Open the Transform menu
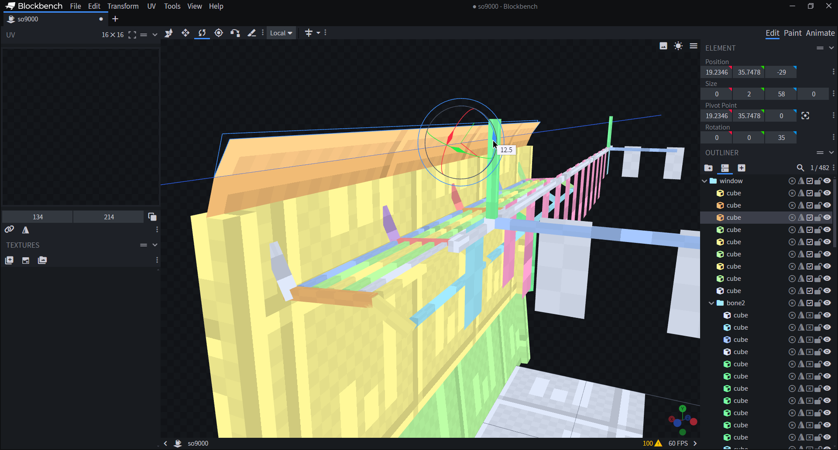 point(123,6)
